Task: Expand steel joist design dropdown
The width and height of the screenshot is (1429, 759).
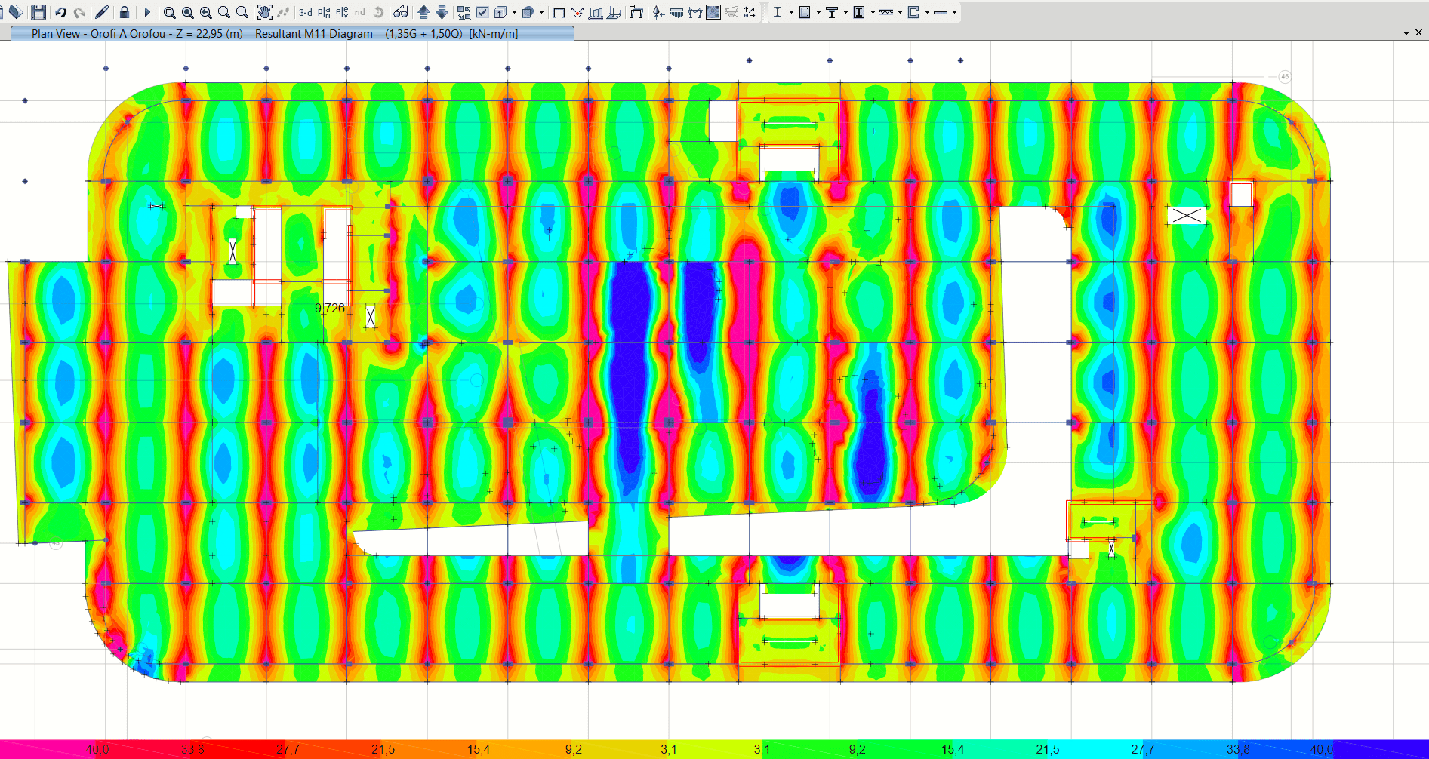Action: [x=900, y=12]
